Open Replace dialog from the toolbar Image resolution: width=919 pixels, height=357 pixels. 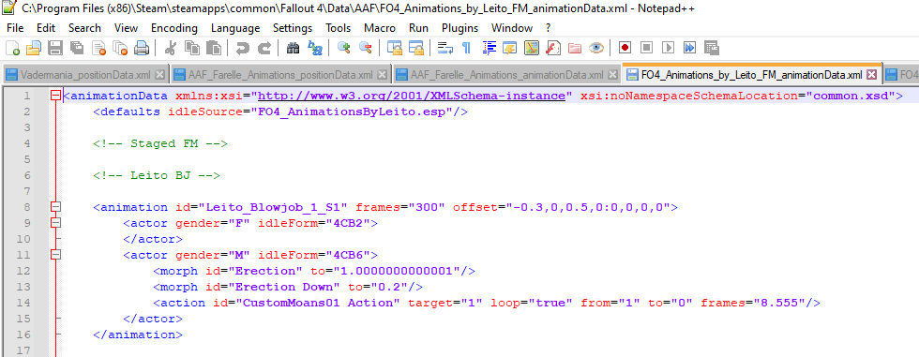click(315, 48)
